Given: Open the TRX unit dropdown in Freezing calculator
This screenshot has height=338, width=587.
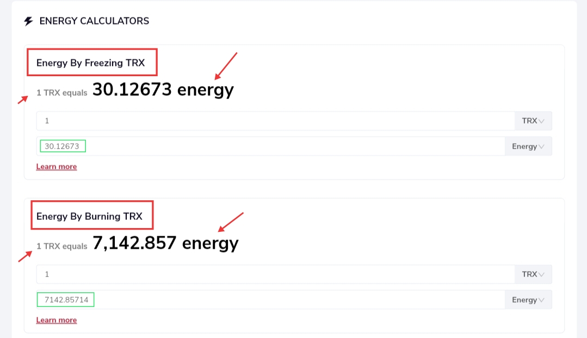Looking at the screenshot, I should coord(533,121).
